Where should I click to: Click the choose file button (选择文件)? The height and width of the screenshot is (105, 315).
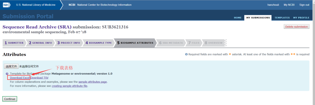point(11,66)
